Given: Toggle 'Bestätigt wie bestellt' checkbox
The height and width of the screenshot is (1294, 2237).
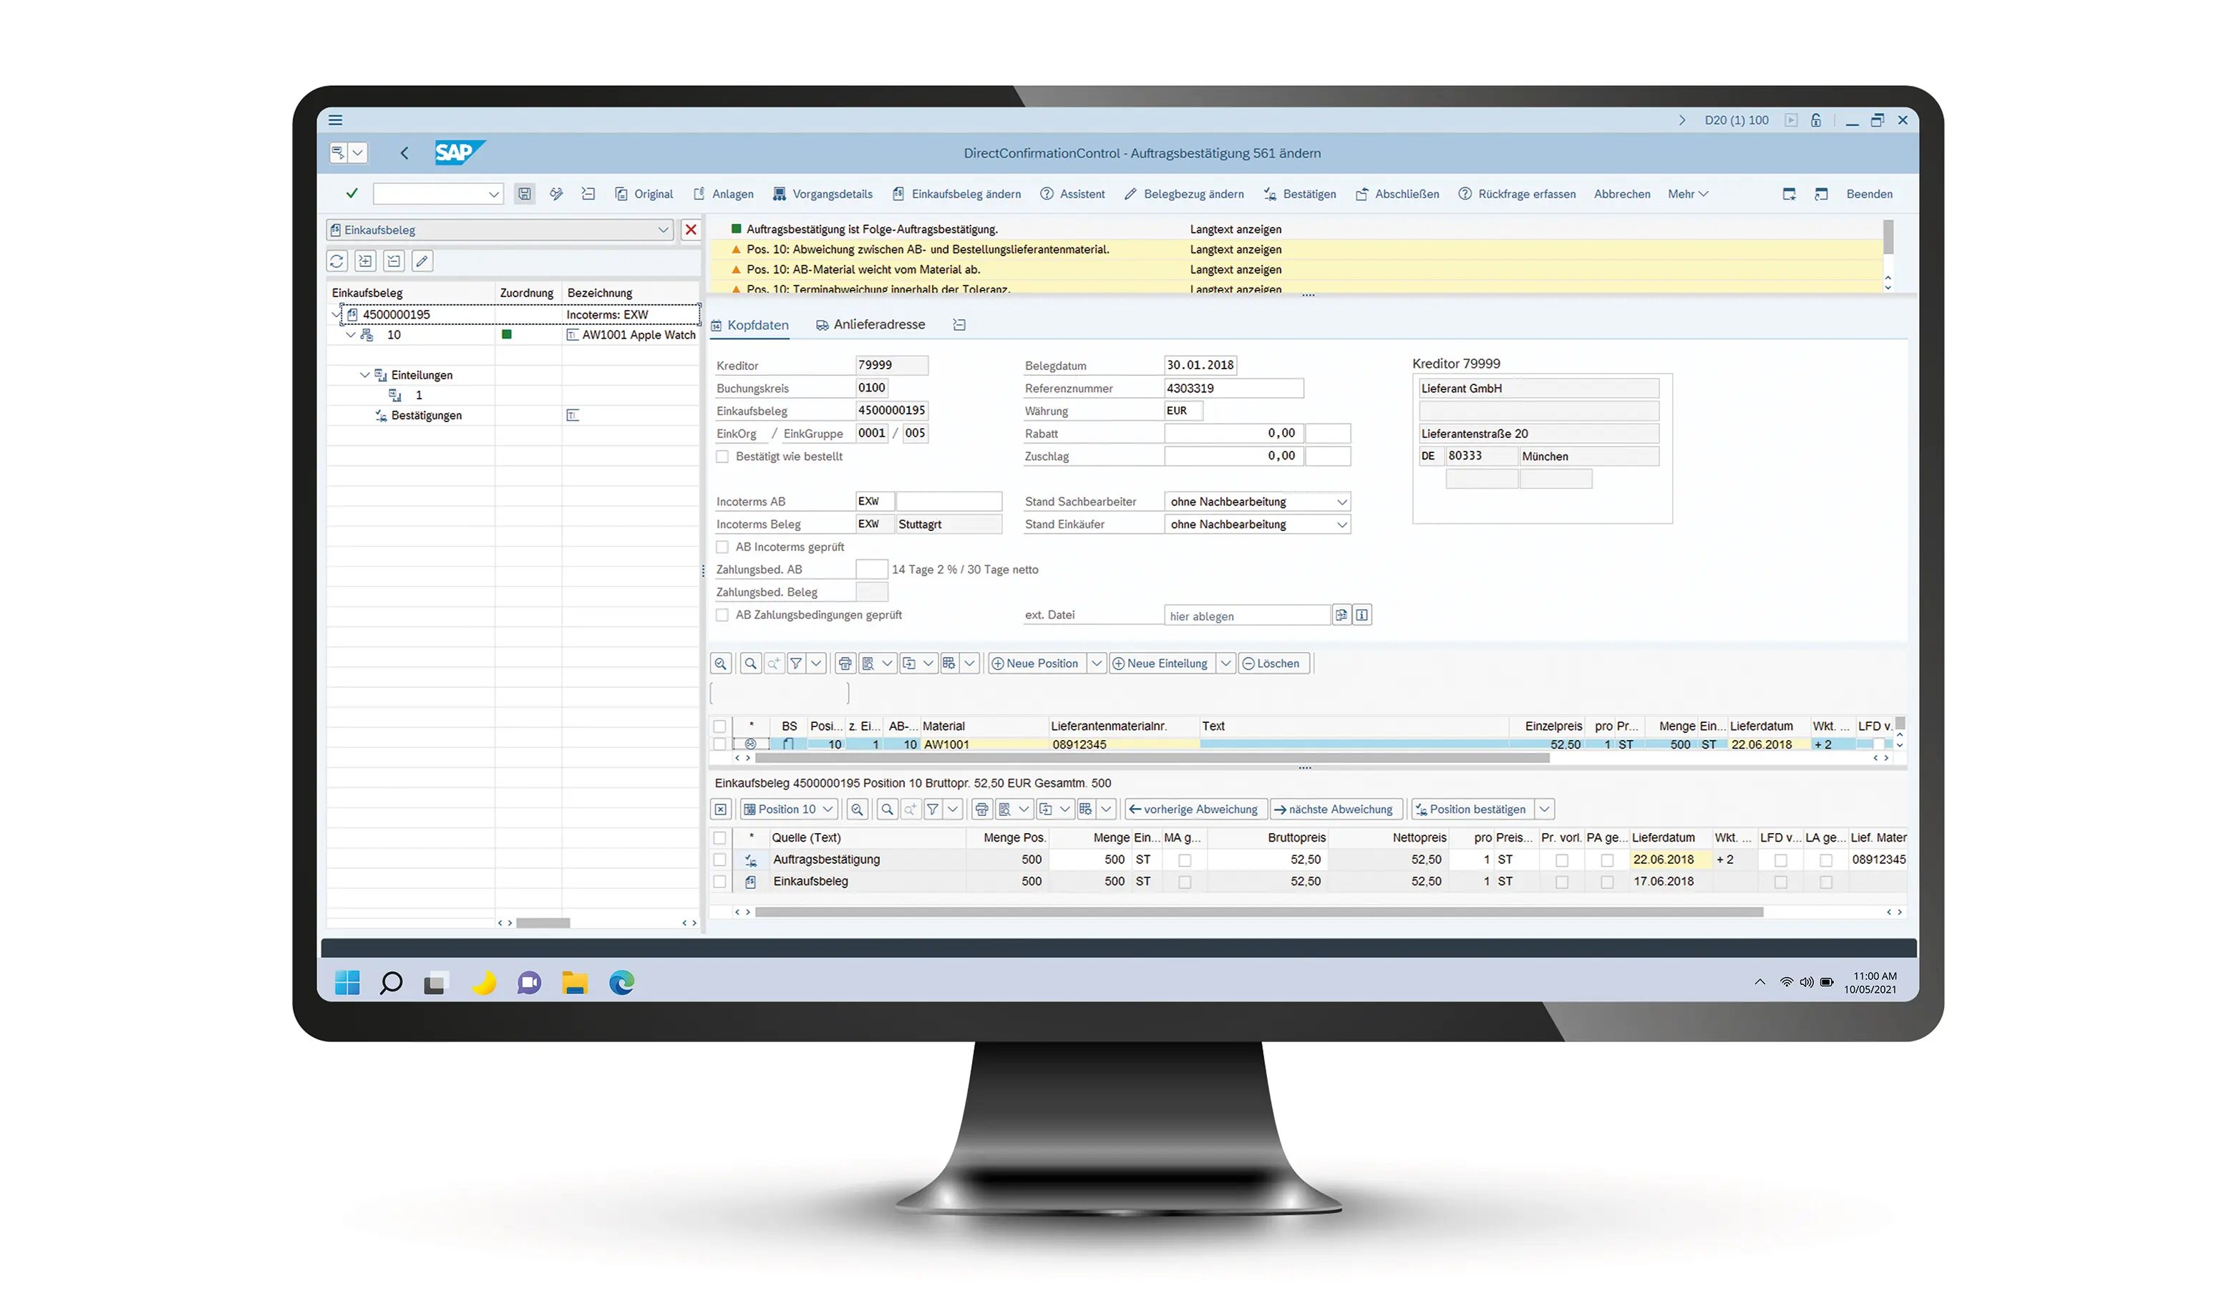Looking at the screenshot, I should click(722, 456).
